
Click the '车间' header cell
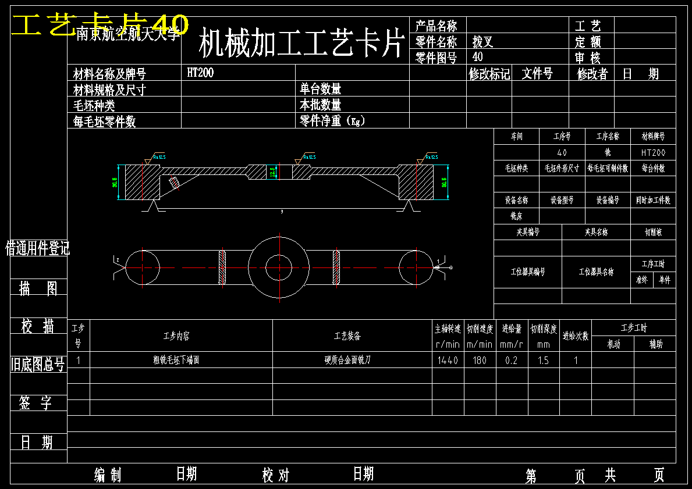click(517, 136)
